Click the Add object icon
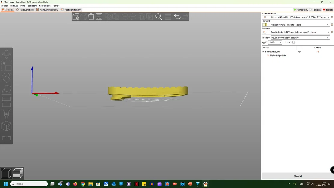The image size is (334, 188). pos(76,17)
